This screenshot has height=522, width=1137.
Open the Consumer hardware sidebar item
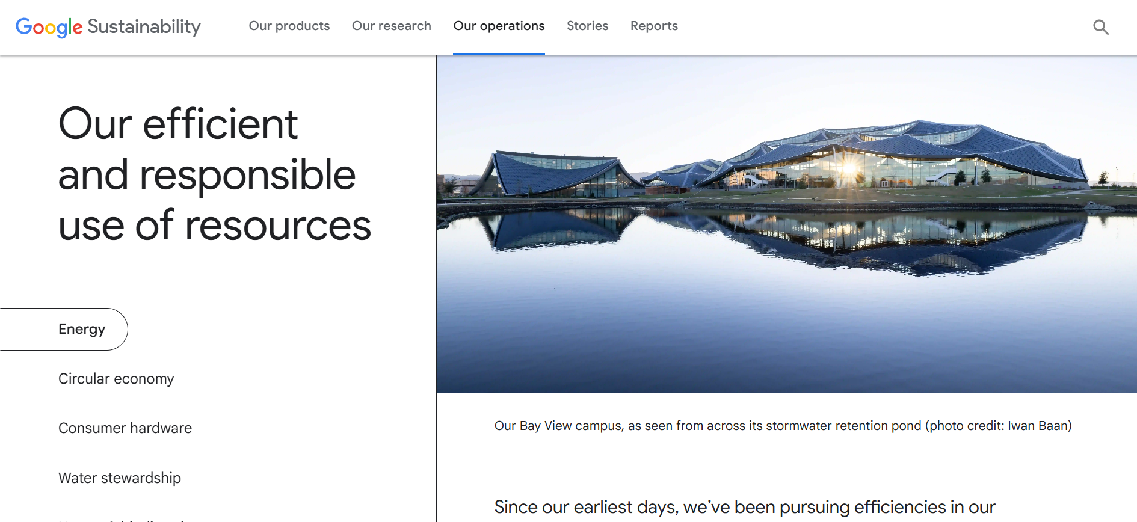click(x=125, y=428)
